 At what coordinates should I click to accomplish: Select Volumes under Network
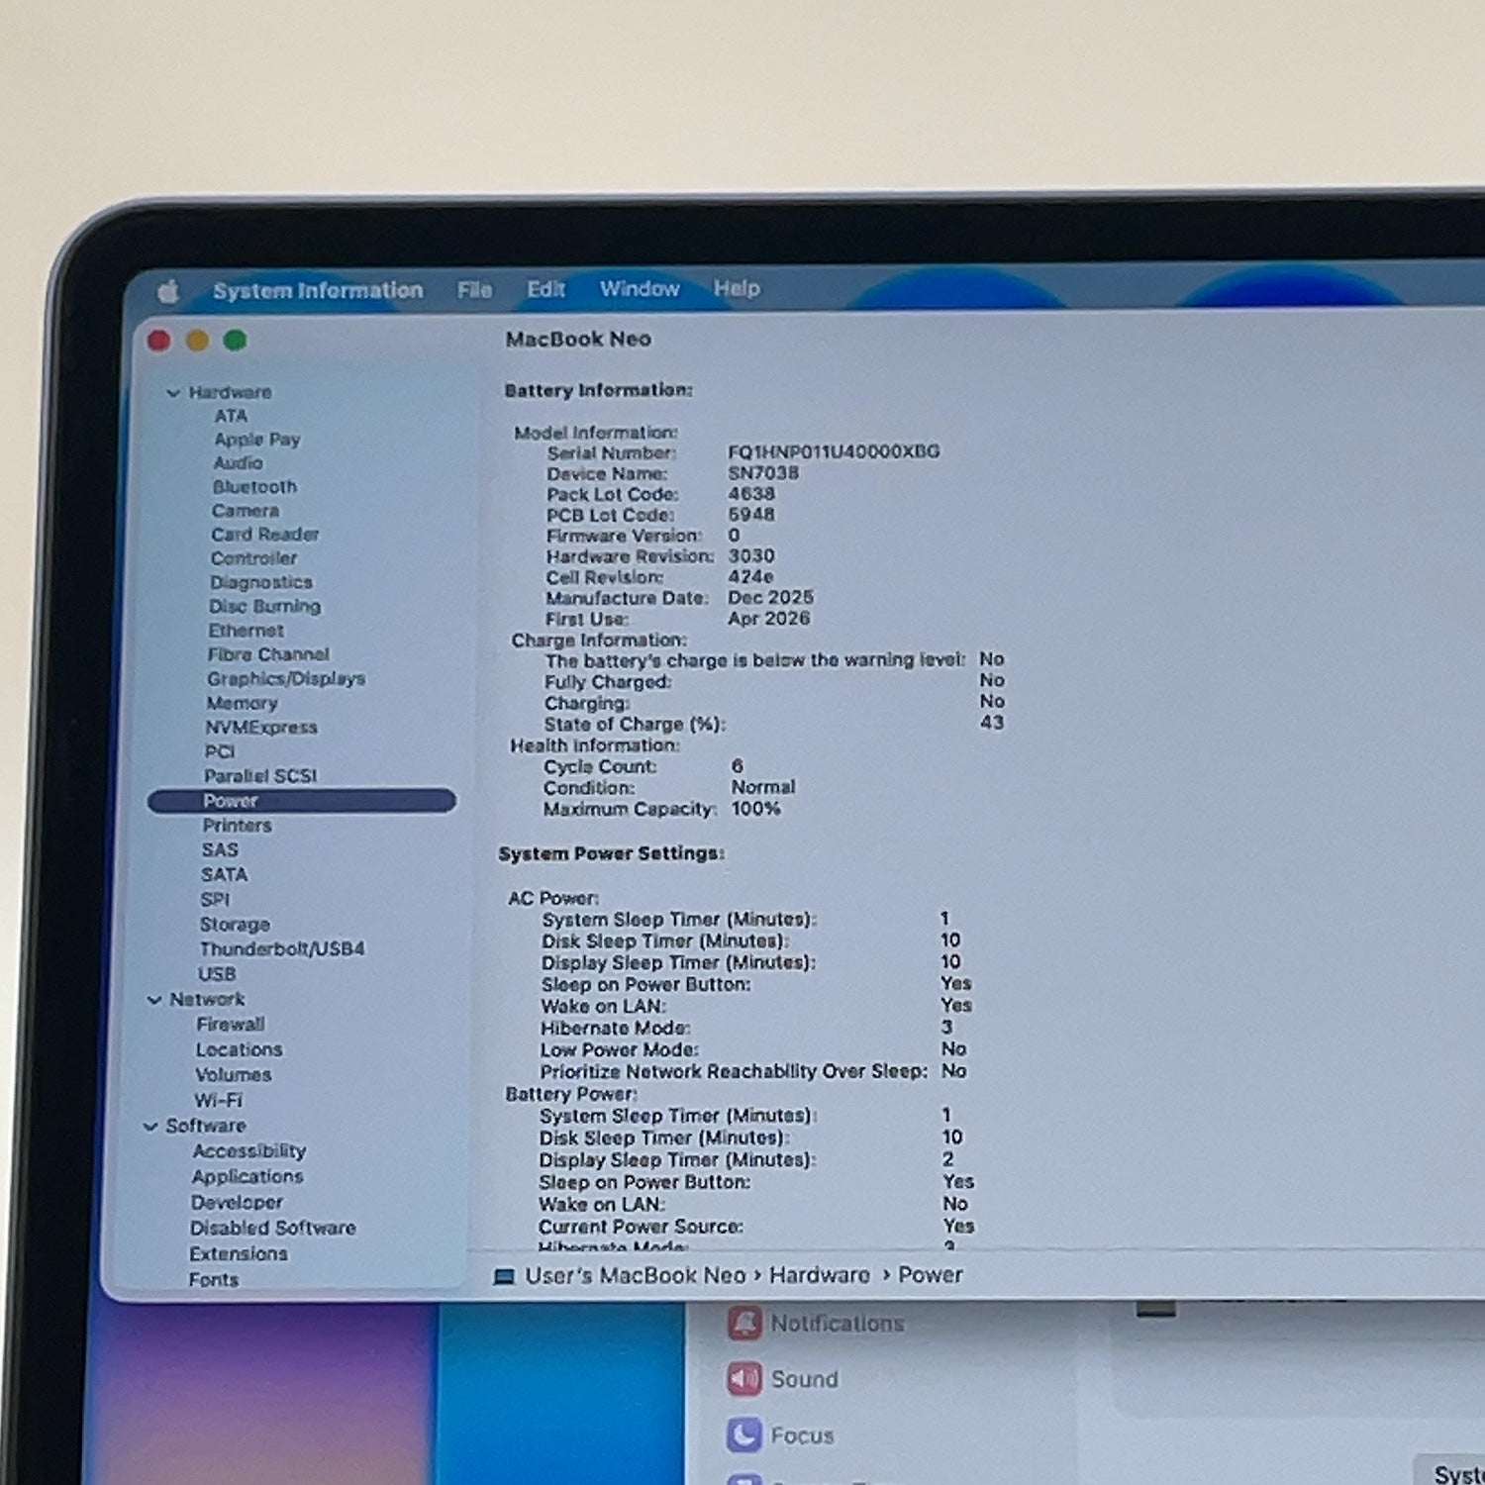233,1075
